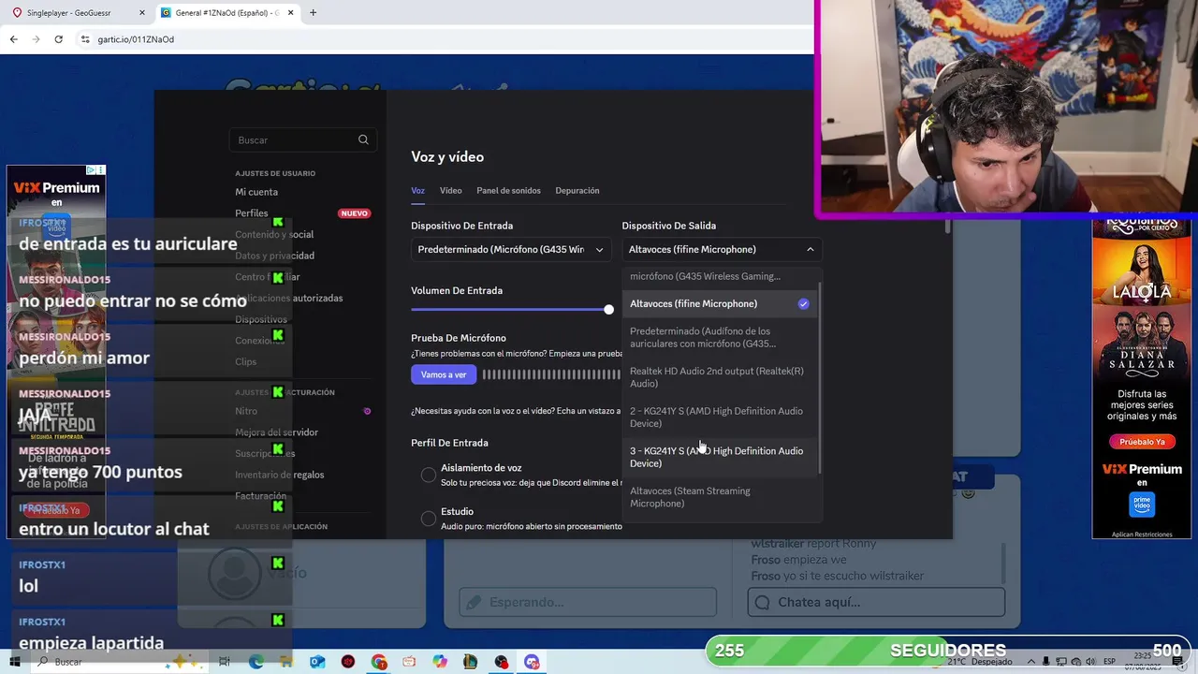The image size is (1198, 674).
Task: Open the Depuración tab
Action: click(577, 190)
